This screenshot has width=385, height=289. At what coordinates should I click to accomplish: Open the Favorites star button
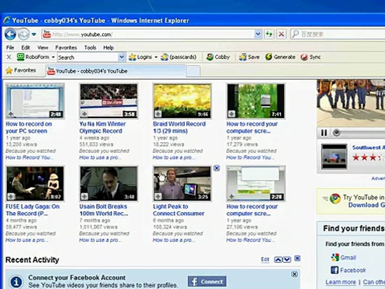21,71
